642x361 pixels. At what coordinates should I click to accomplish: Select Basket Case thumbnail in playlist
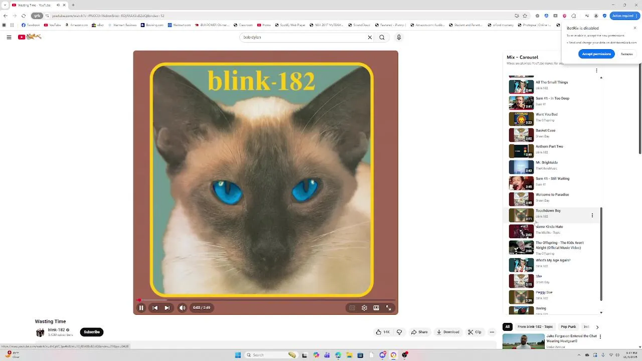pyautogui.click(x=521, y=134)
